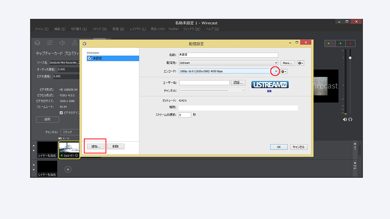
Task: Uncheck the 未設定 destination checkbox
Action: [x=90, y=58]
